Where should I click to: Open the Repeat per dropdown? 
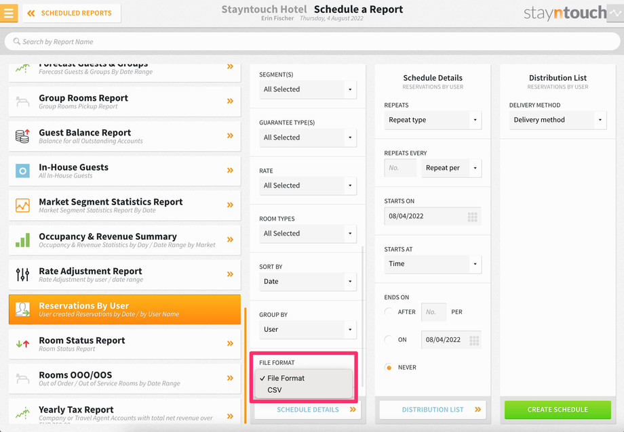coord(451,168)
